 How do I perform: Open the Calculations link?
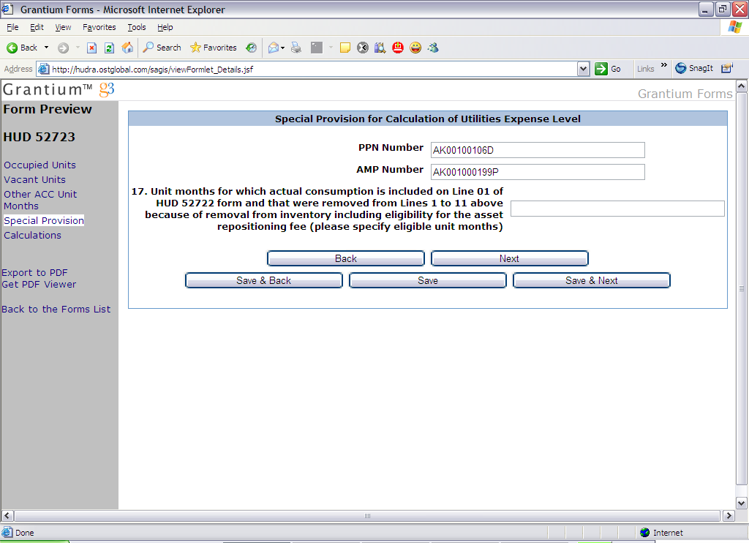point(32,235)
